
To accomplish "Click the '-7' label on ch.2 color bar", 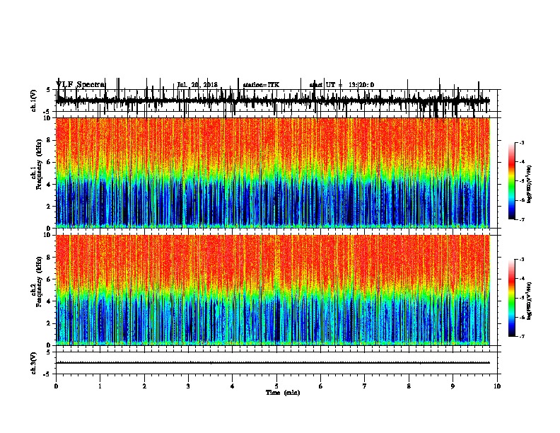I will pos(521,336).
